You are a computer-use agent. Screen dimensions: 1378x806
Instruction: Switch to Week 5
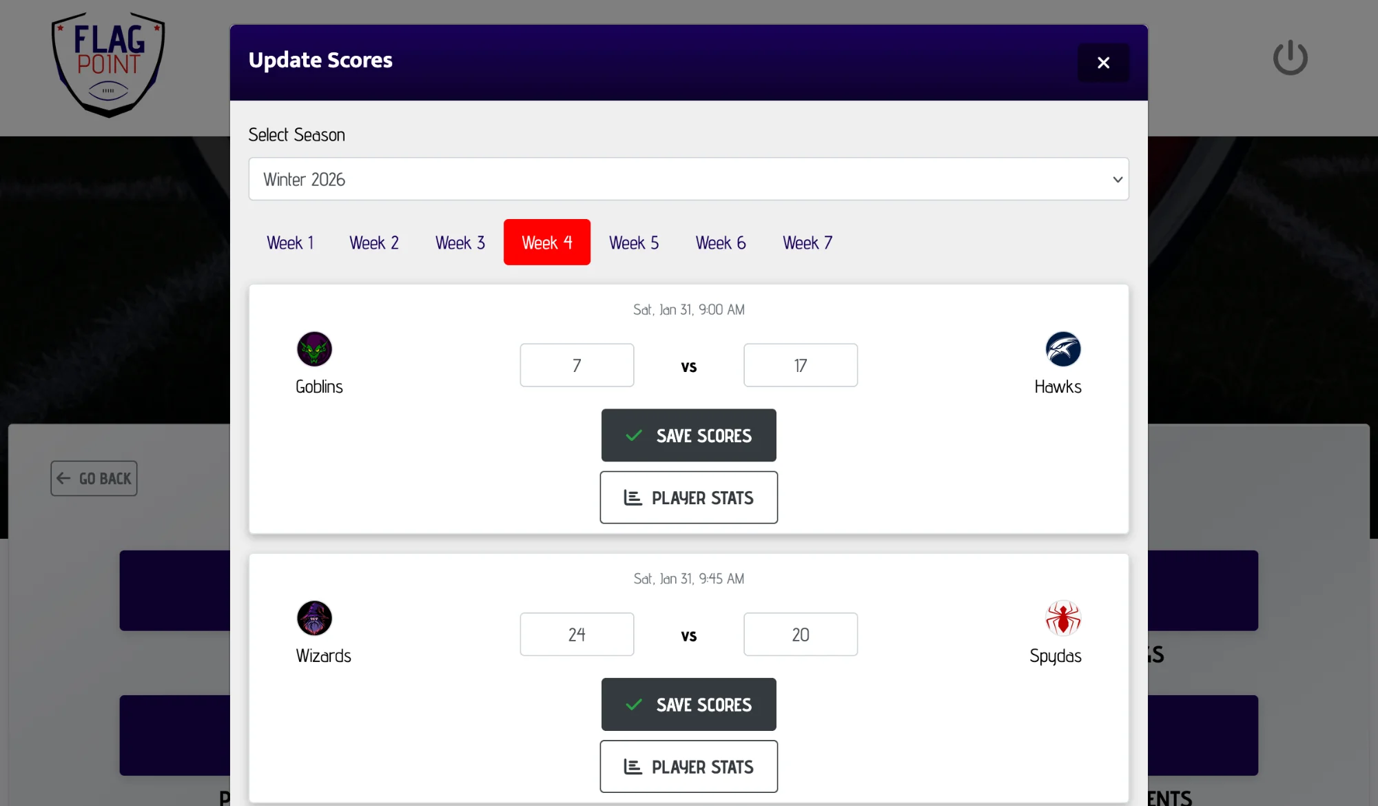pyautogui.click(x=634, y=242)
